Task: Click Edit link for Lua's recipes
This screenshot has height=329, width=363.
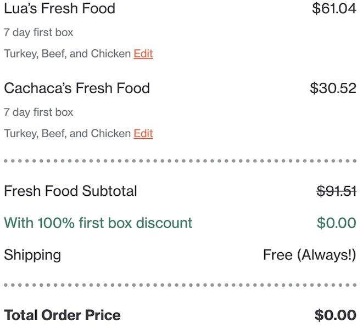Action: tap(143, 54)
